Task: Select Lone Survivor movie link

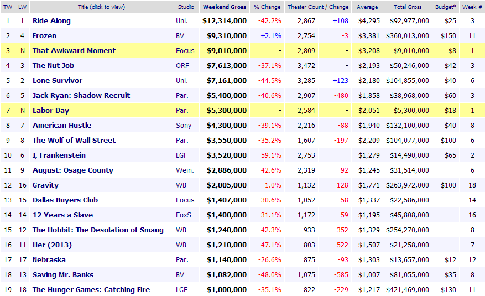Action: coord(57,80)
